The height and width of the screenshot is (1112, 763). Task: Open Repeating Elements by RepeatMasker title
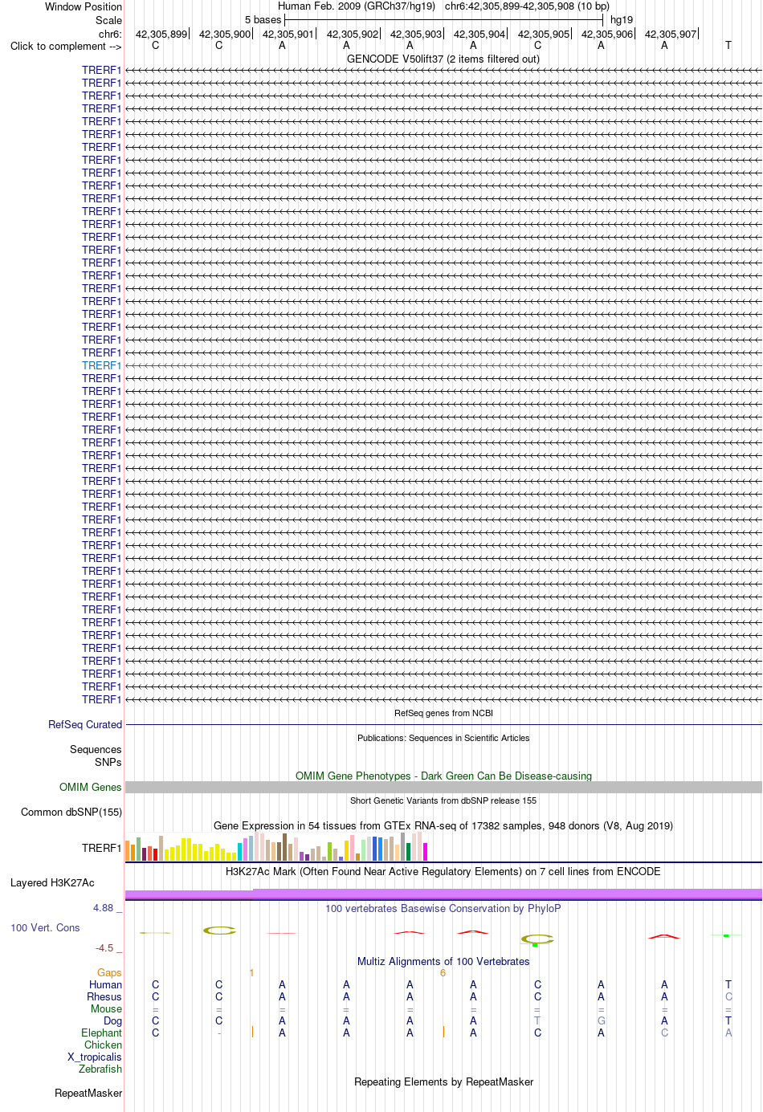(x=443, y=1081)
